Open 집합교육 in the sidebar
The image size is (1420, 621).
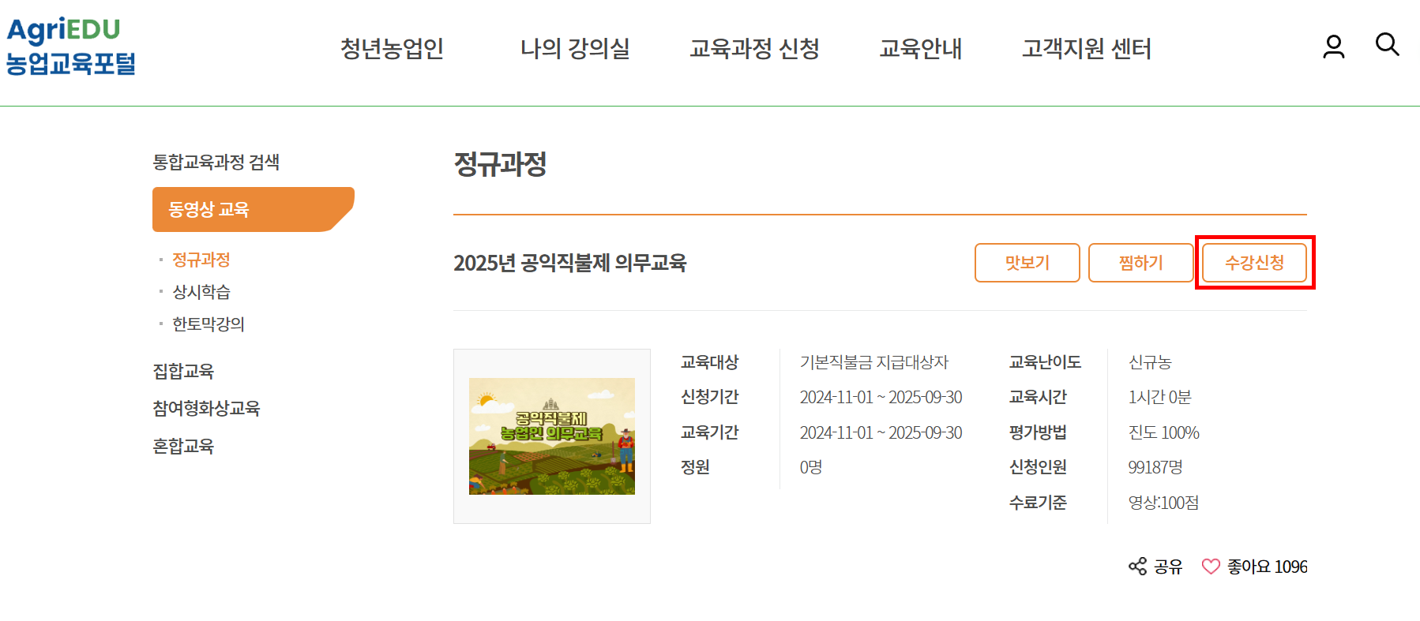(x=183, y=371)
